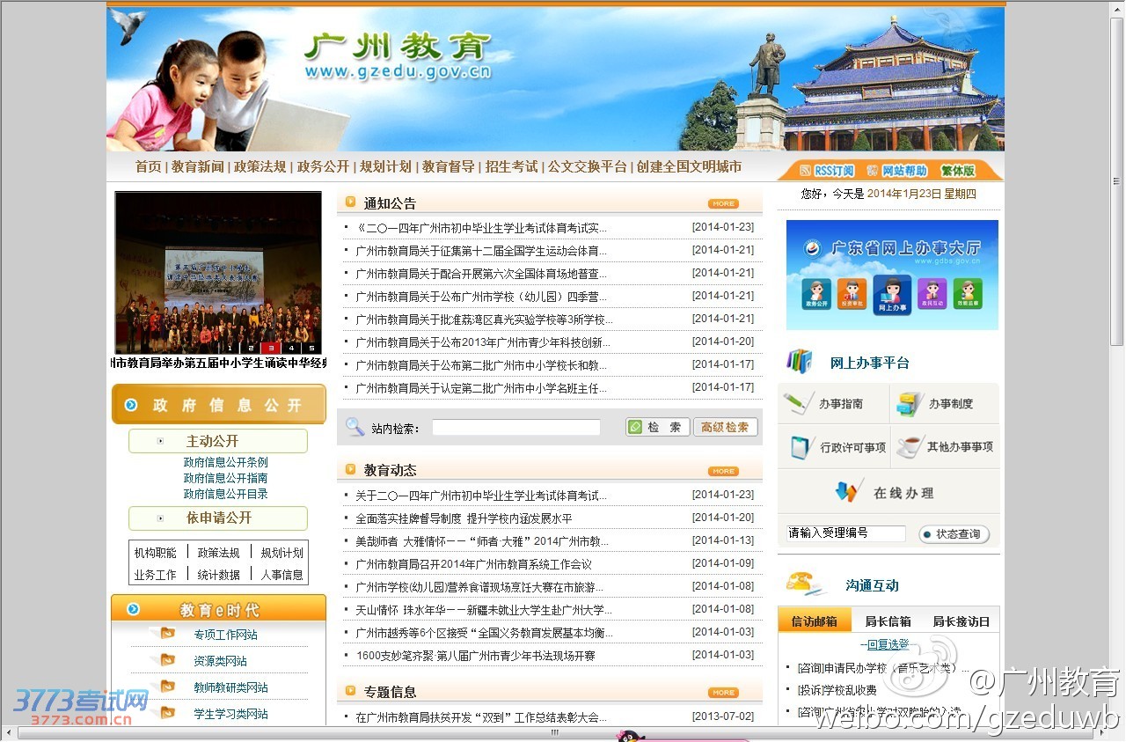Image resolution: width=1126 pixels, height=742 pixels.
Task: Click the 其他办事事项 coffee cup icon
Action: (x=909, y=447)
